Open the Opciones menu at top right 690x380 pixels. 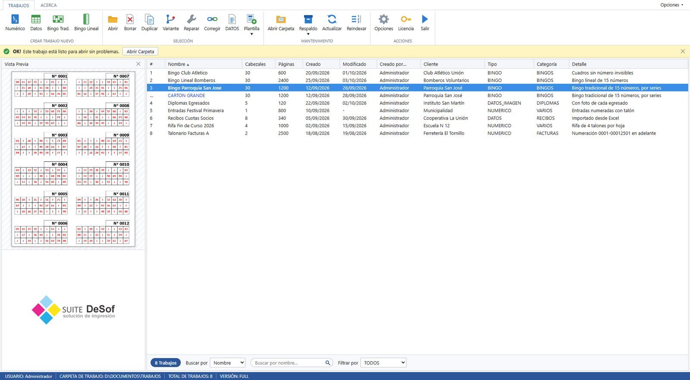(x=671, y=5)
